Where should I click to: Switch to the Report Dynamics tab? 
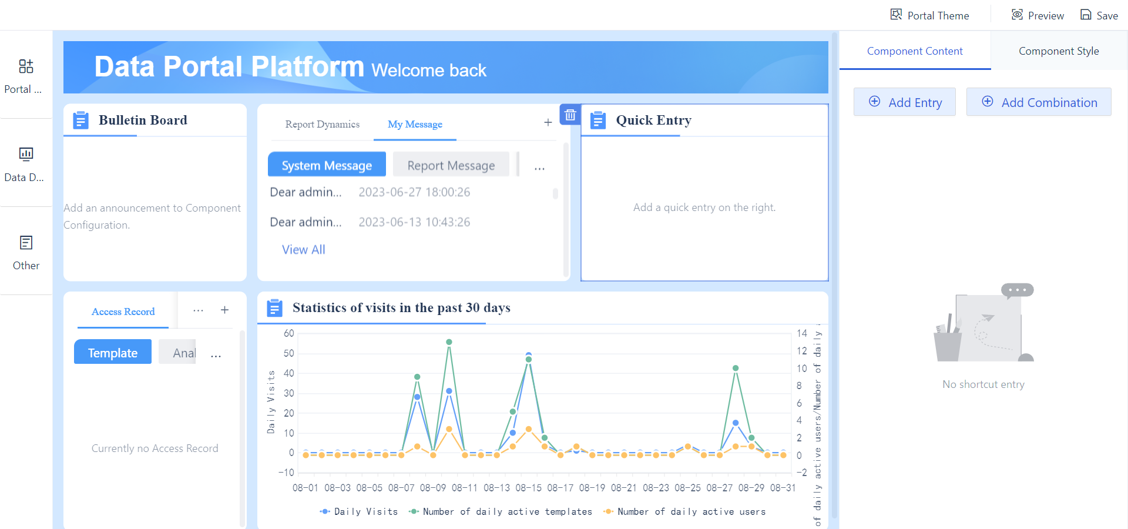tap(322, 124)
